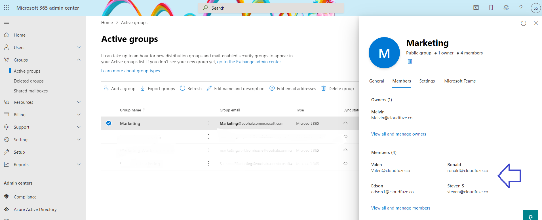Click View all and manage members

pos(401,208)
